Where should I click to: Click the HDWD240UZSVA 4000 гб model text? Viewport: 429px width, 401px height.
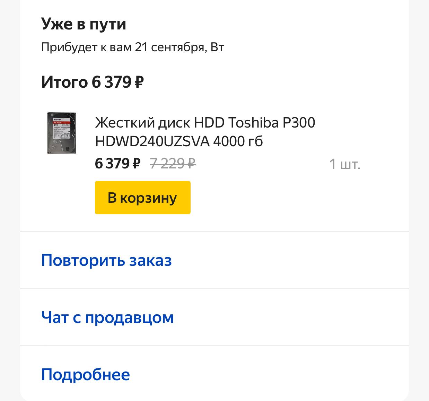[x=179, y=141]
